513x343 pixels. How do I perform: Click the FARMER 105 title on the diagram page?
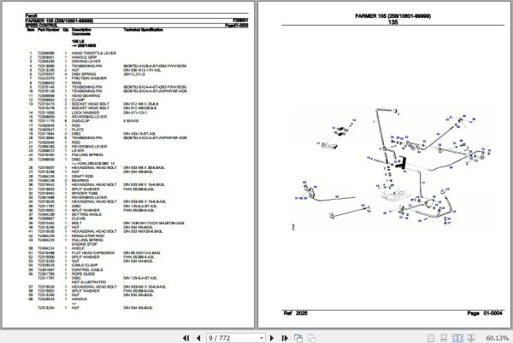(392, 16)
